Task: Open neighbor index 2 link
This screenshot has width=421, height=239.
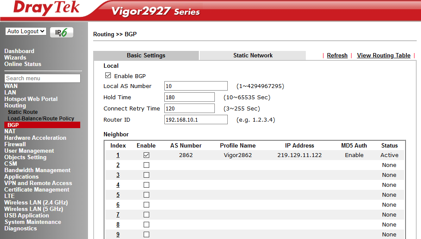Action: coord(118,165)
